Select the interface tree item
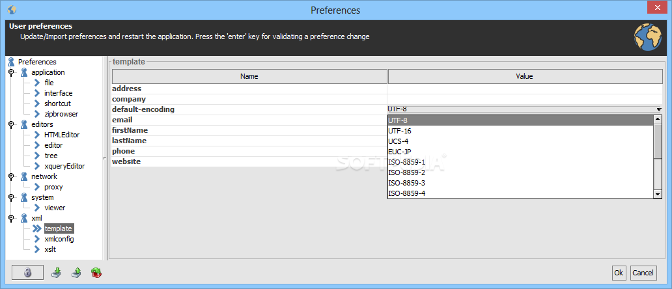Image resolution: width=672 pixels, height=289 pixels. click(x=59, y=93)
